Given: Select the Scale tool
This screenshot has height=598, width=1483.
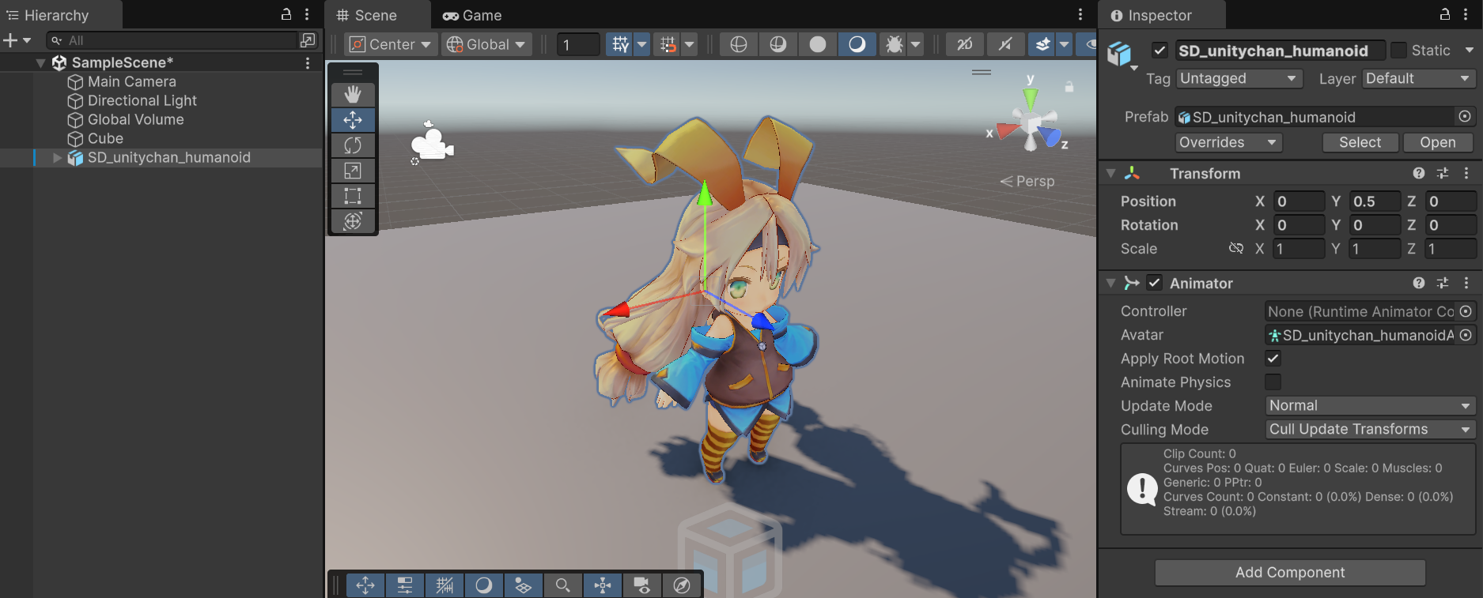Looking at the screenshot, I should (x=353, y=171).
